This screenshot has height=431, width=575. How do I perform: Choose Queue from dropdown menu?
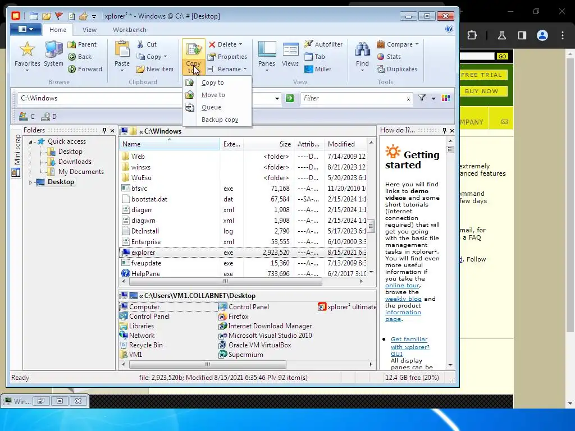217,107
